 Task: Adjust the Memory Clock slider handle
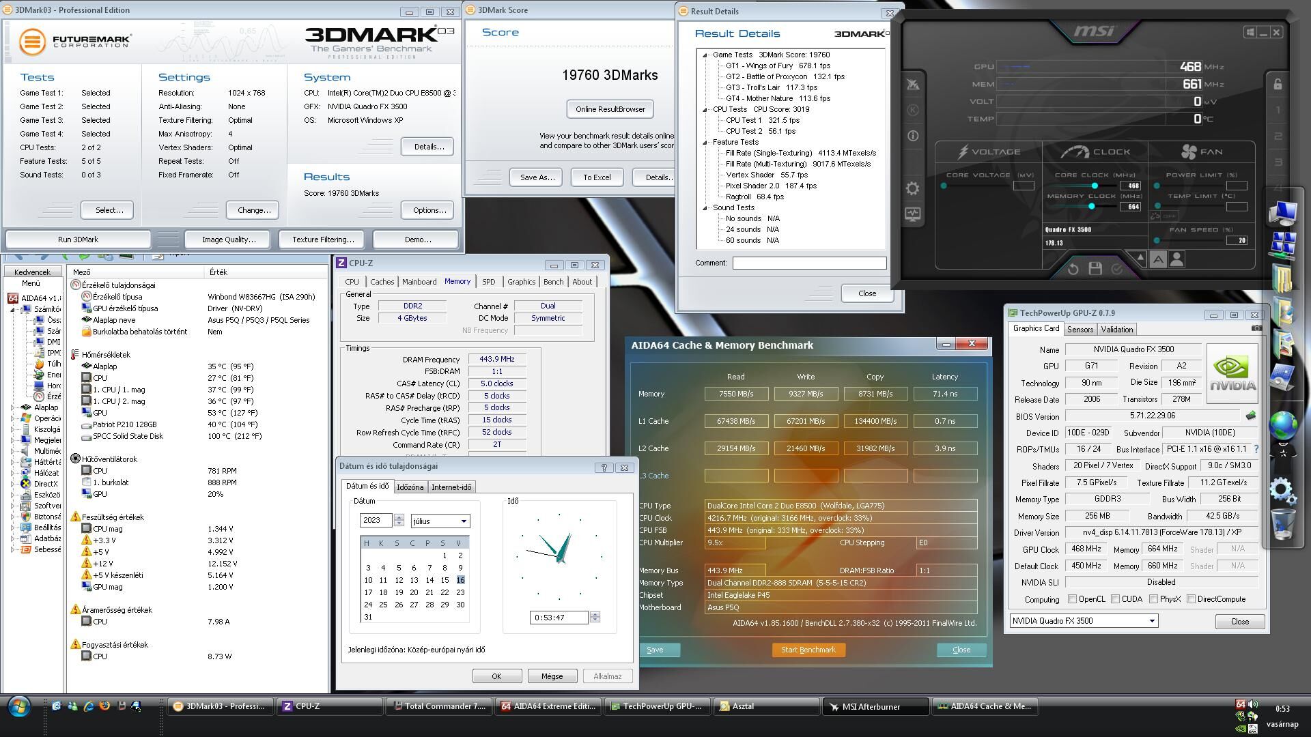(1091, 206)
